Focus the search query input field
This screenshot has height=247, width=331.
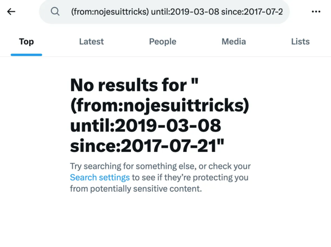177,12
